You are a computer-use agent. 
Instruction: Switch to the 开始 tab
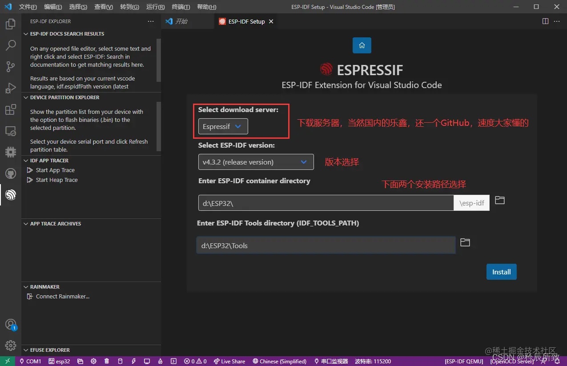tap(188, 21)
